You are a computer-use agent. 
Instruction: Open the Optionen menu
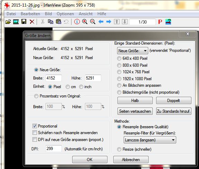pyautogui.click(x=65, y=14)
